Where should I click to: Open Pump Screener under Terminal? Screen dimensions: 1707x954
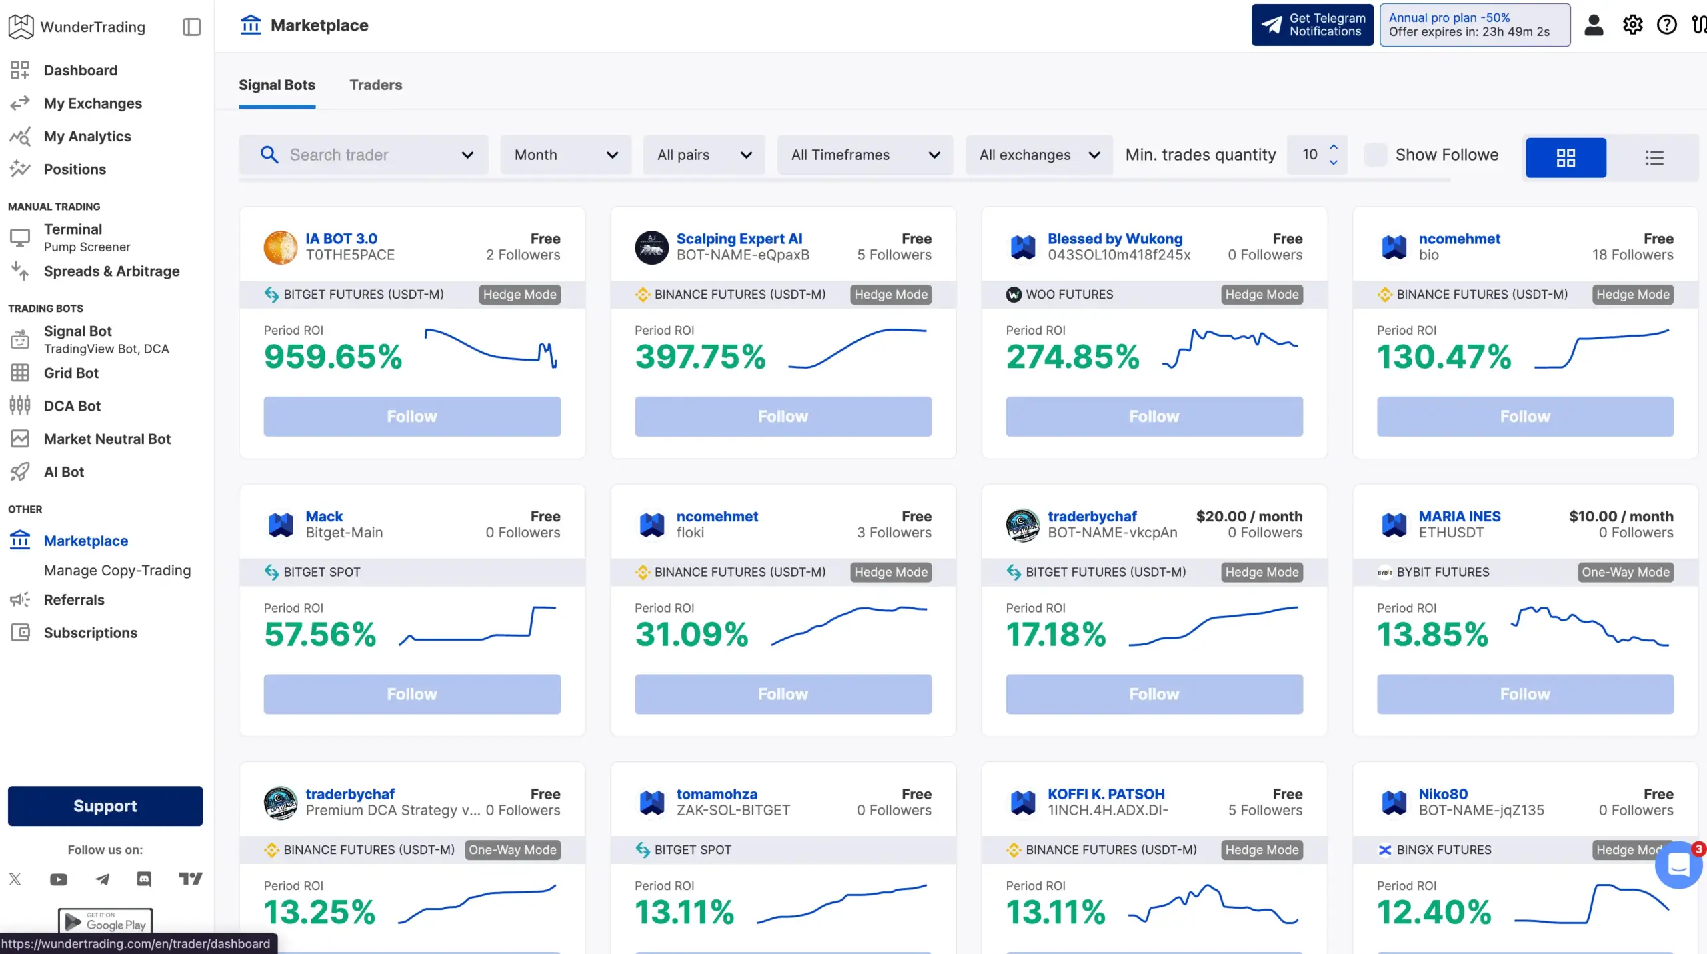(x=87, y=247)
